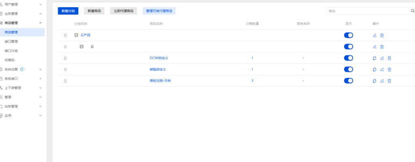Collapse the 商品管理 parent menu chevron
The height and width of the screenshot is (162, 415).
coord(41,23)
